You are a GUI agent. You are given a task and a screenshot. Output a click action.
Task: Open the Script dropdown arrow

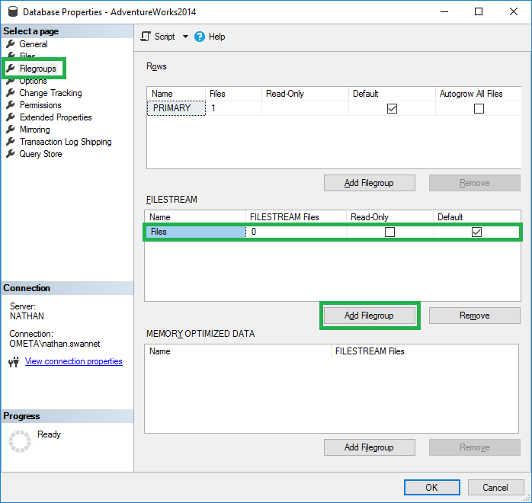click(x=185, y=37)
